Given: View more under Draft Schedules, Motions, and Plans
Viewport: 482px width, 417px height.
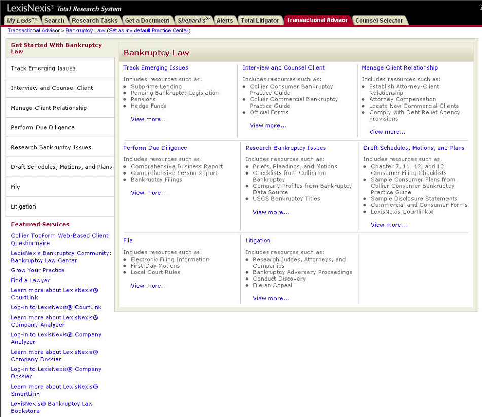Looking at the screenshot, I should click(389, 225).
